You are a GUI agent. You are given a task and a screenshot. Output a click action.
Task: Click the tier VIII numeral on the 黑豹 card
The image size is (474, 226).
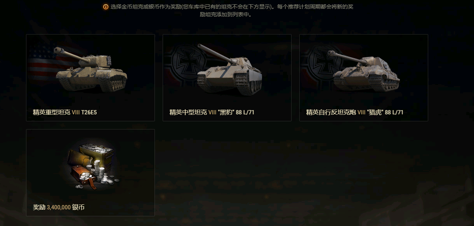coord(212,112)
